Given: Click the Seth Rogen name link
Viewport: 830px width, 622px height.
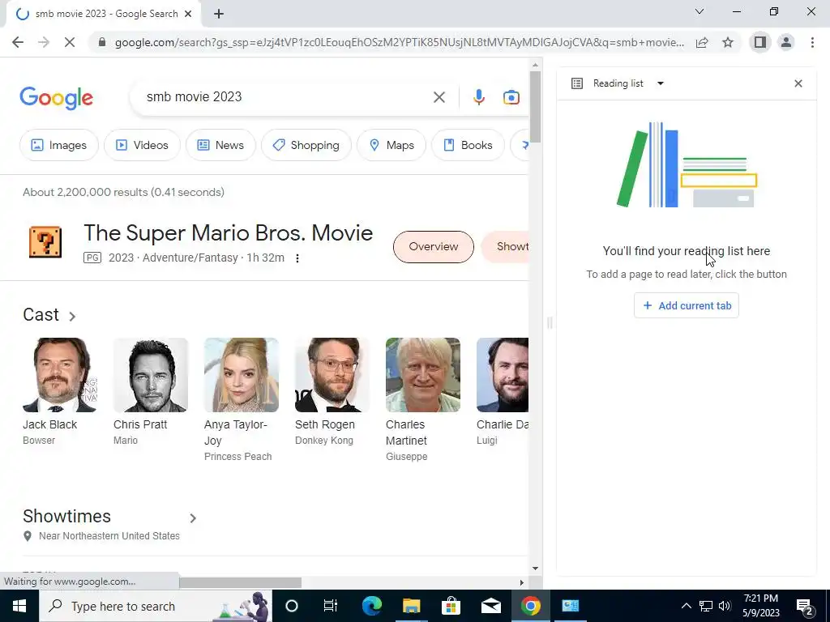Looking at the screenshot, I should click(x=325, y=424).
